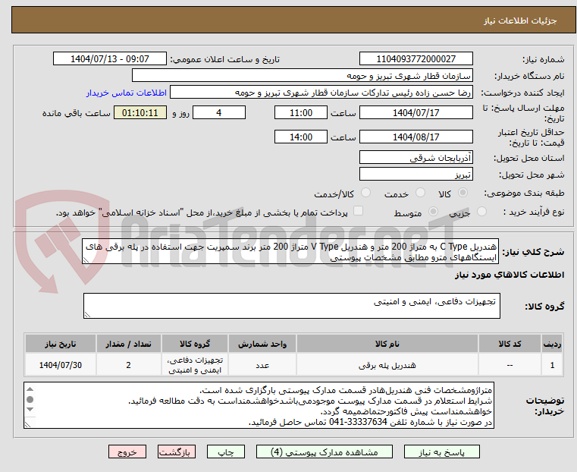Click the کد کالا column header
Image resolution: width=577 pixels, height=472 pixels.
tap(510, 344)
